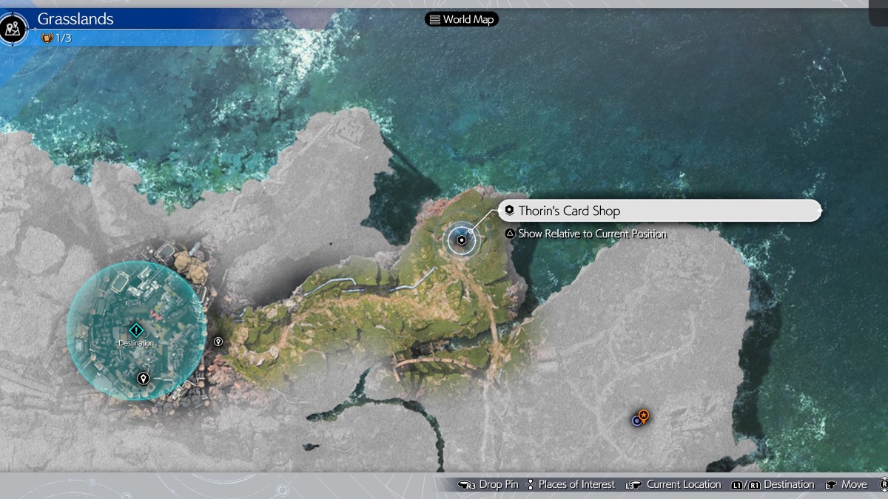The image size is (888, 499).
Task: Click the Grasslands region map icon
Action: click(x=14, y=29)
